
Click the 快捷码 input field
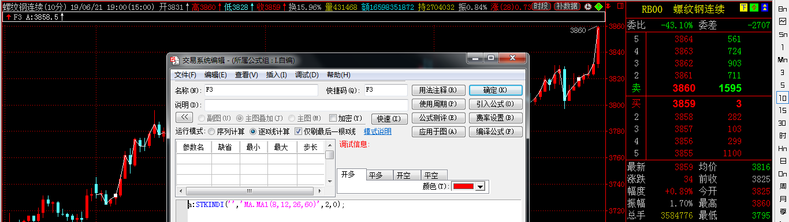pos(386,90)
